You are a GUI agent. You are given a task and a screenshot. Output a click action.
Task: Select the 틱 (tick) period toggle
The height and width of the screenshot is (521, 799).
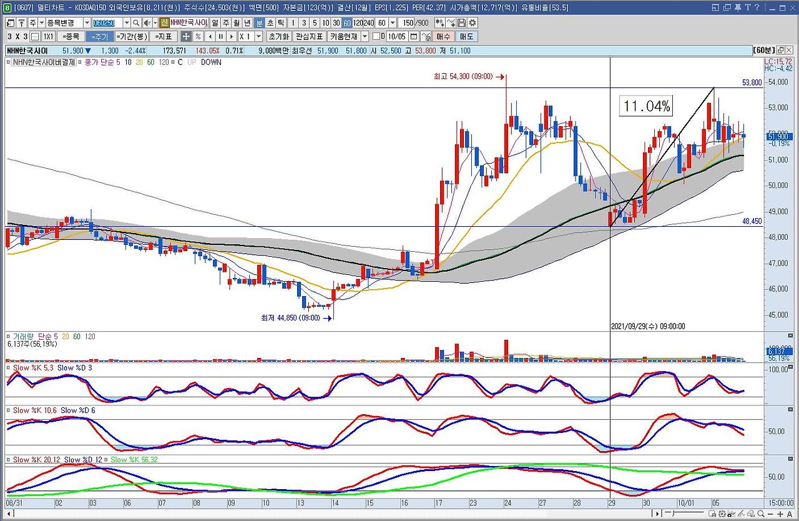(282, 22)
